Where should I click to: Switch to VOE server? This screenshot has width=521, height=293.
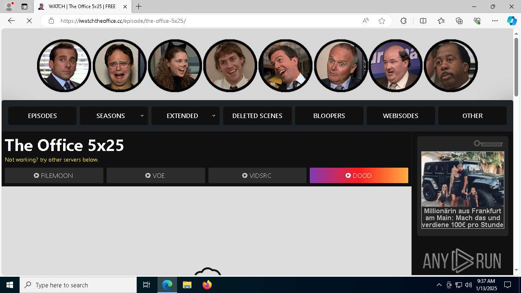click(156, 175)
